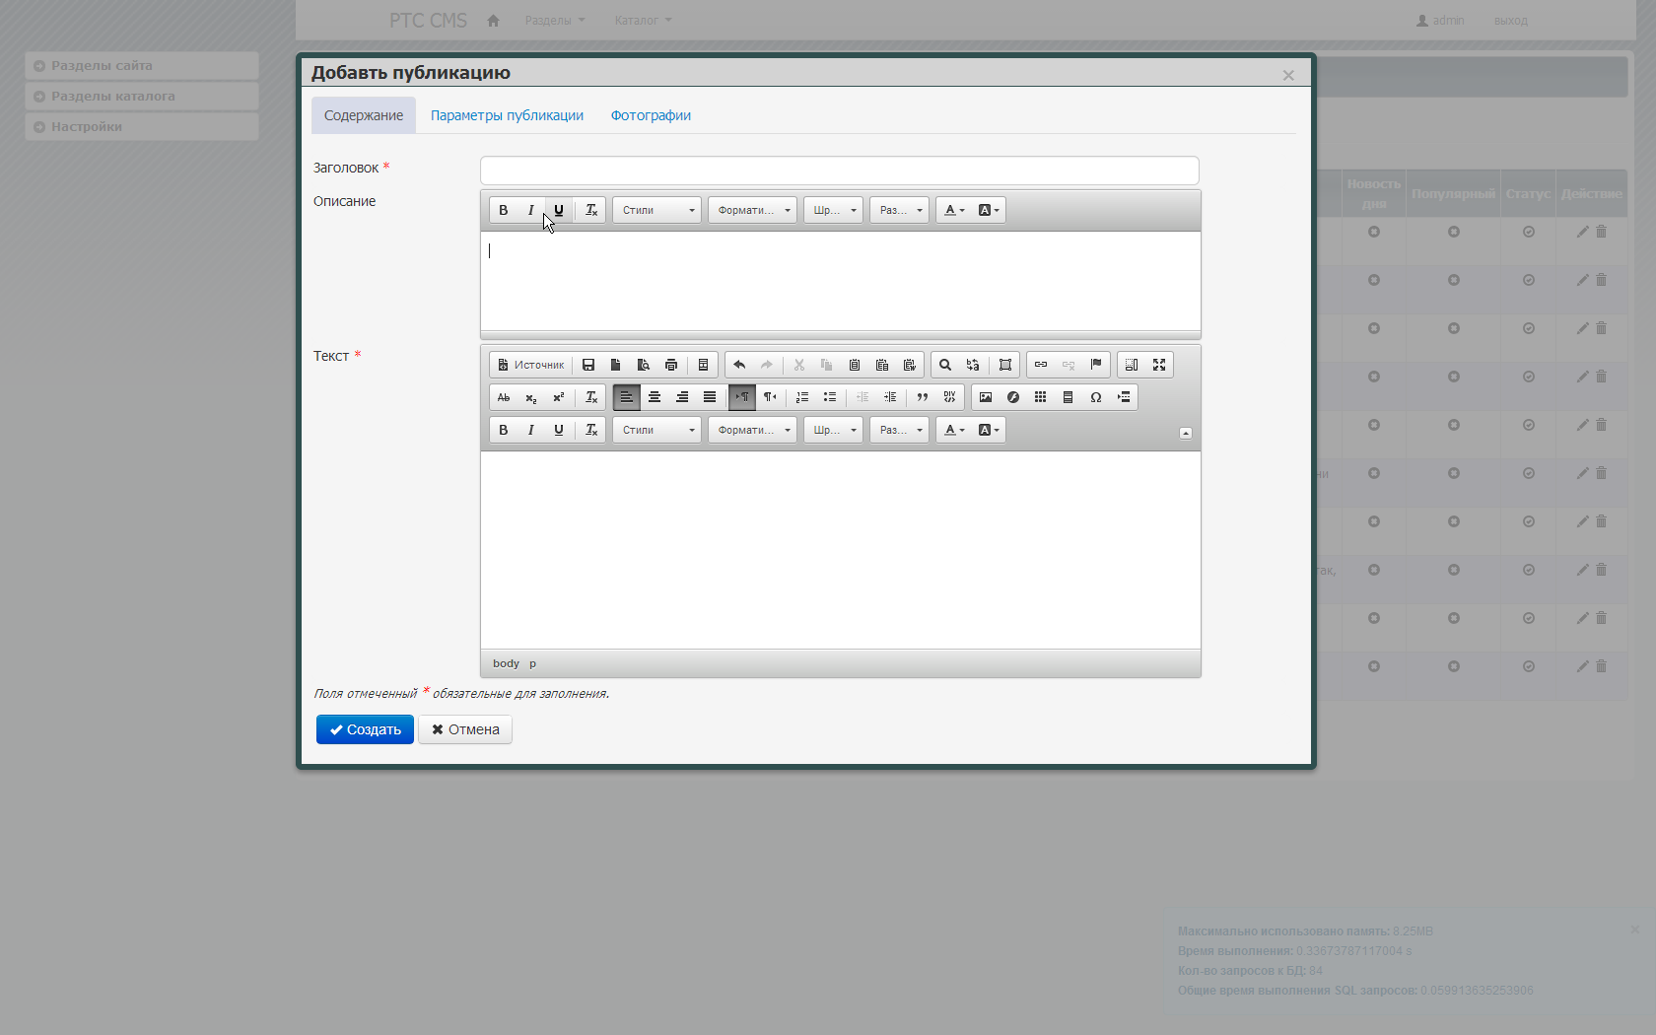The height and width of the screenshot is (1035, 1656).
Task: Click the Print icon in Текст toolbar
Action: (x=671, y=365)
